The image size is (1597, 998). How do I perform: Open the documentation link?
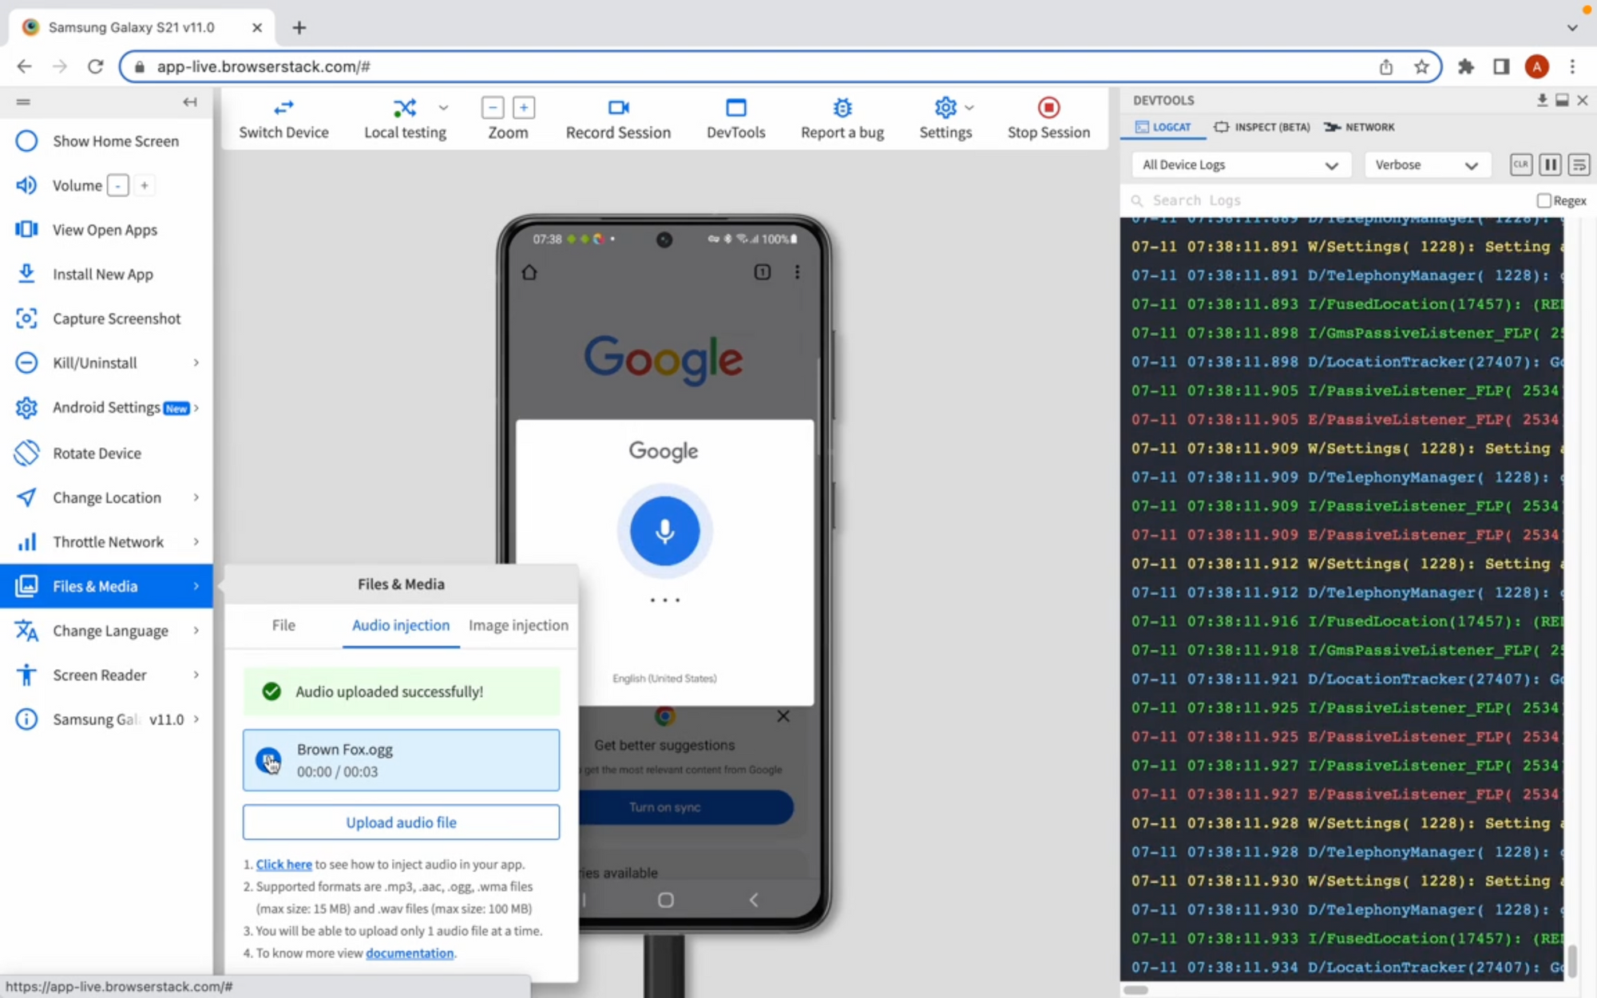[x=410, y=953]
